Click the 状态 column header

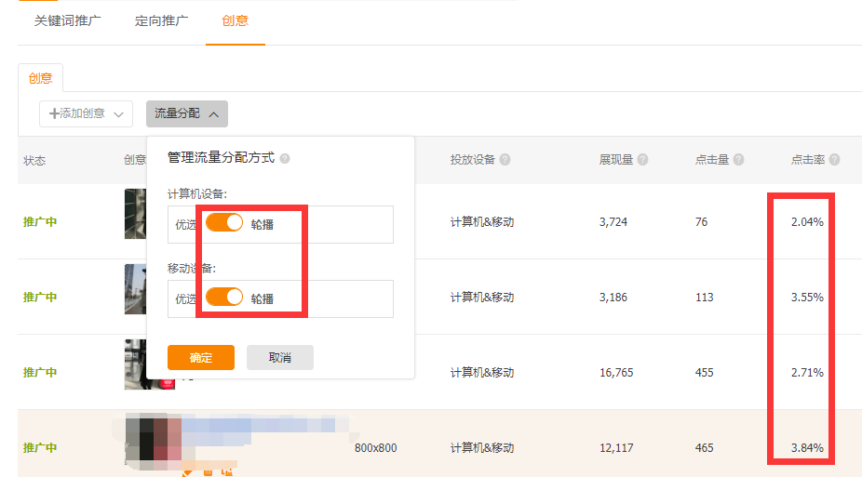34,160
